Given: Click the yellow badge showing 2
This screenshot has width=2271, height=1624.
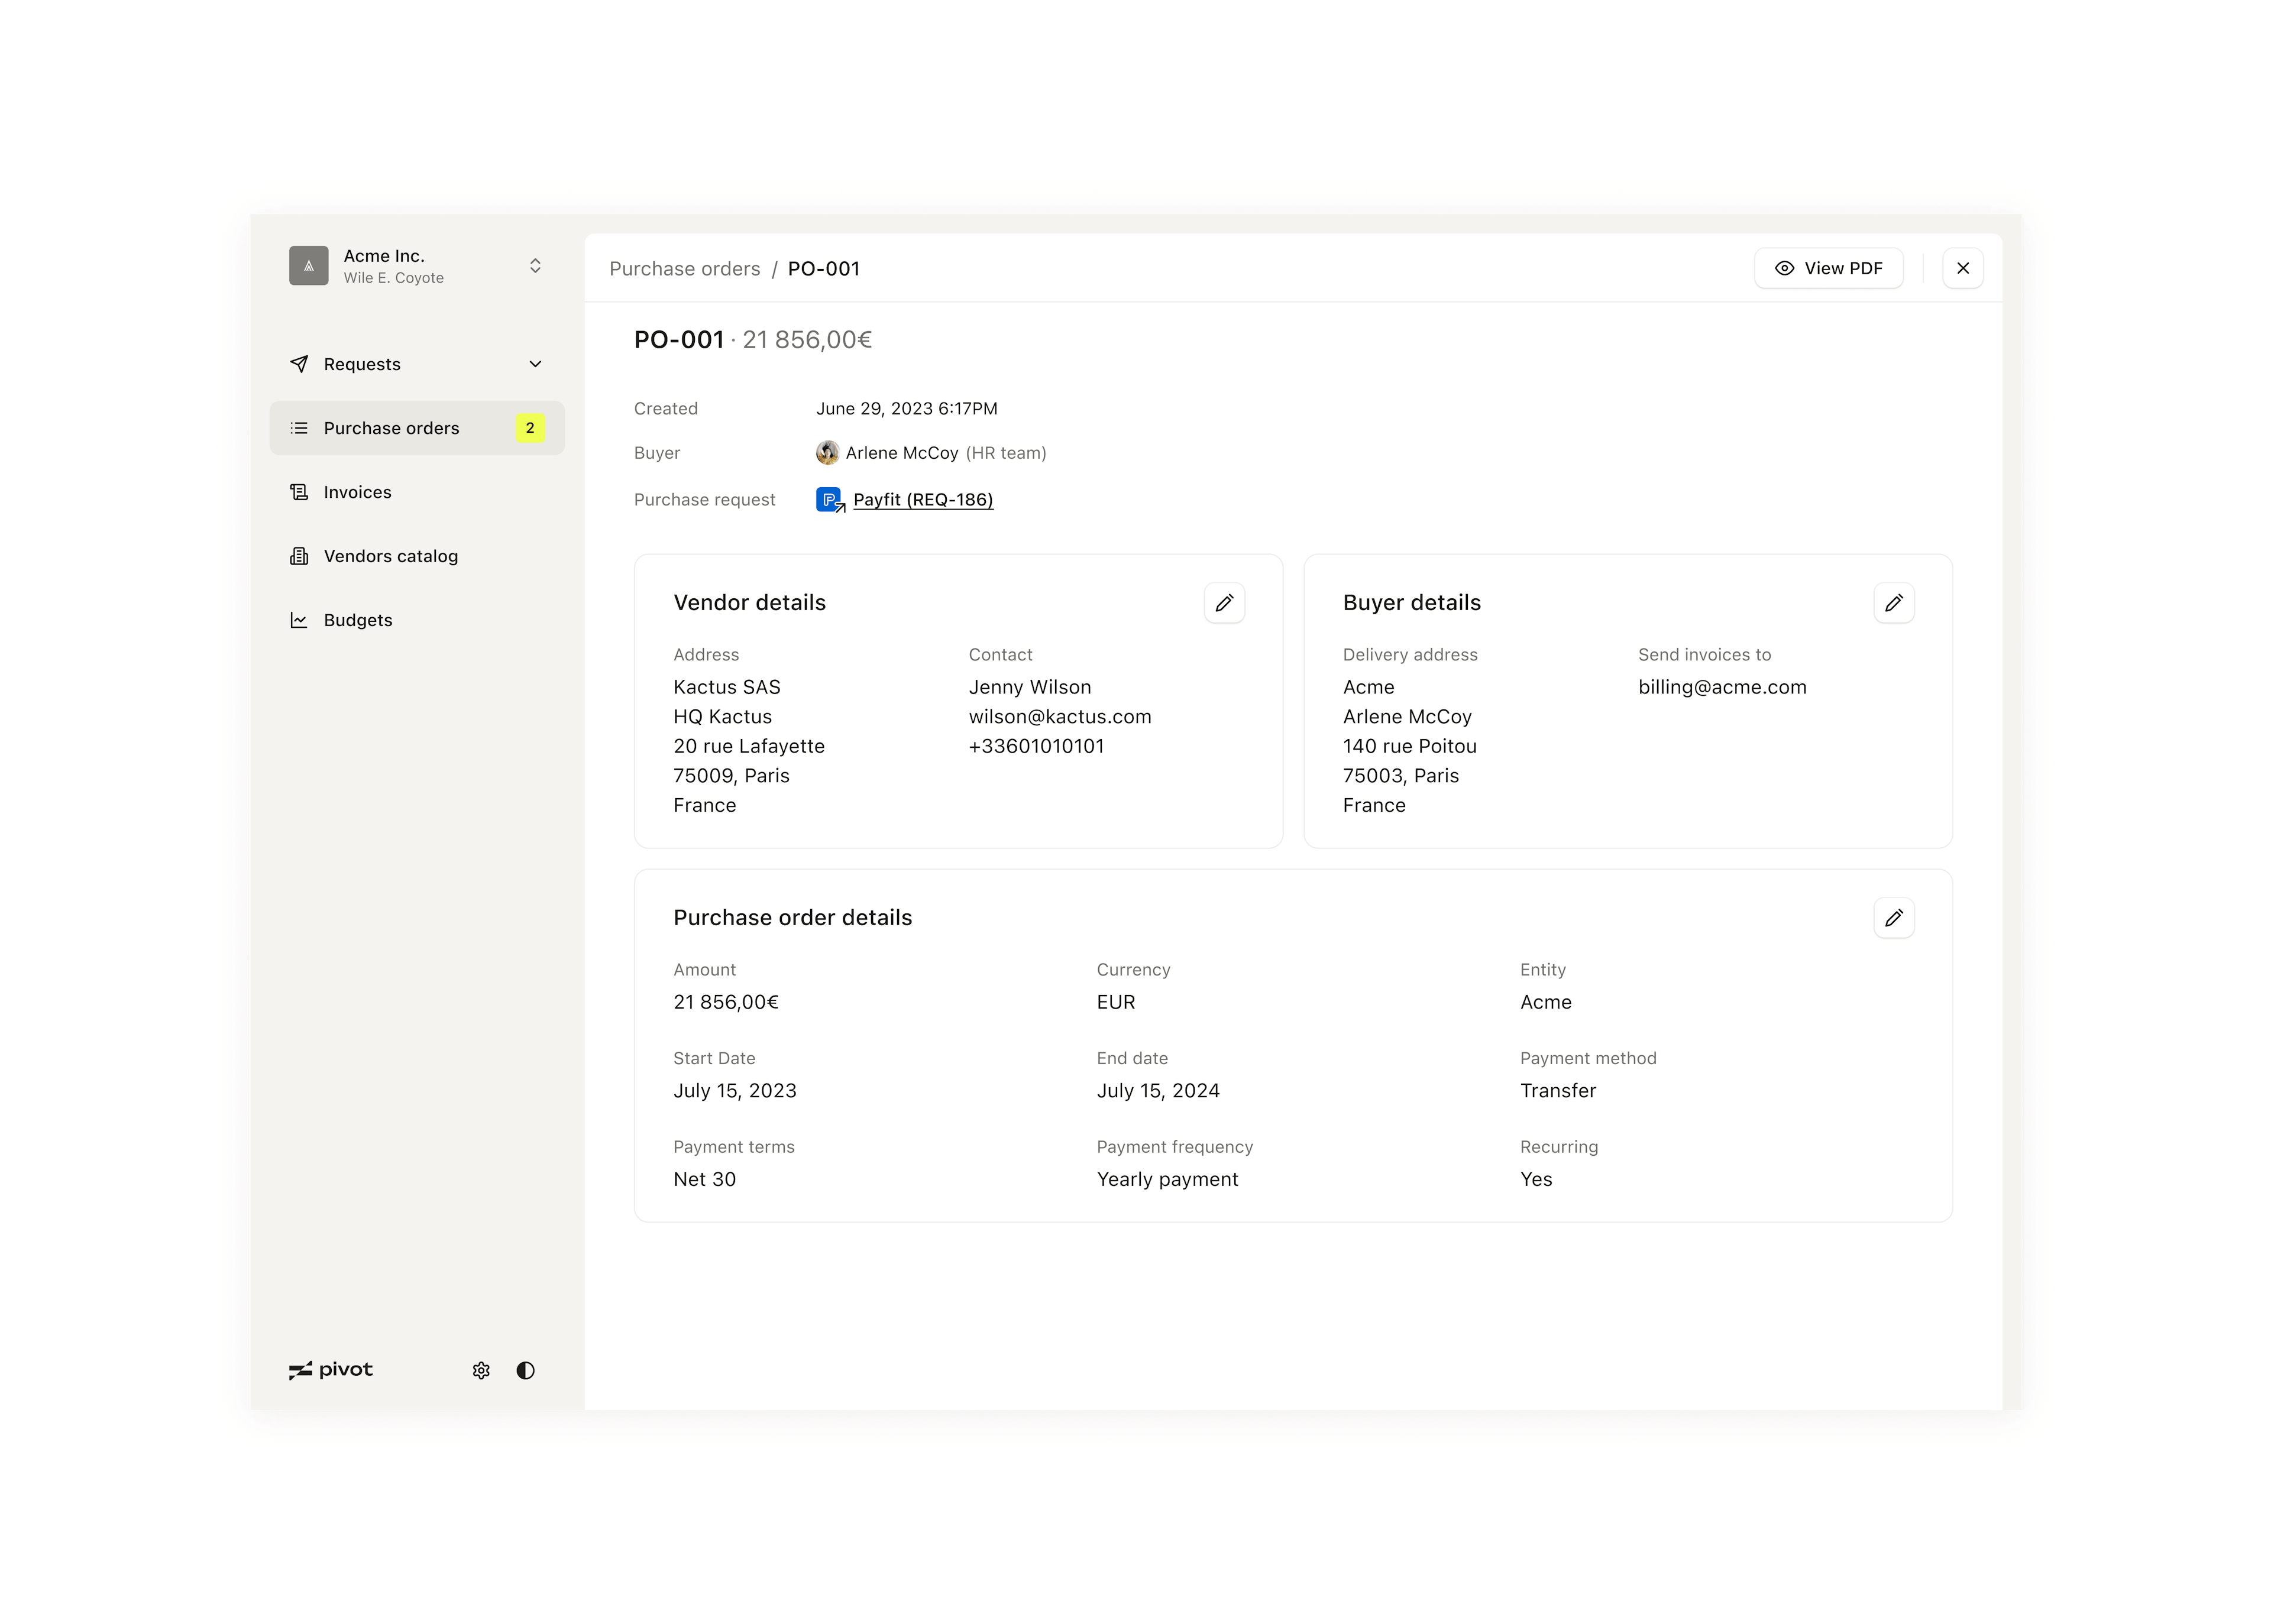Looking at the screenshot, I should pos(530,428).
